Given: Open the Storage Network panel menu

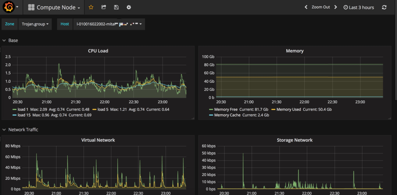Looking at the screenshot, I should (x=294, y=140).
